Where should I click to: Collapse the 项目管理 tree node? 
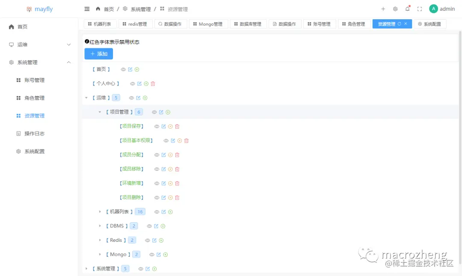(x=100, y=112)
